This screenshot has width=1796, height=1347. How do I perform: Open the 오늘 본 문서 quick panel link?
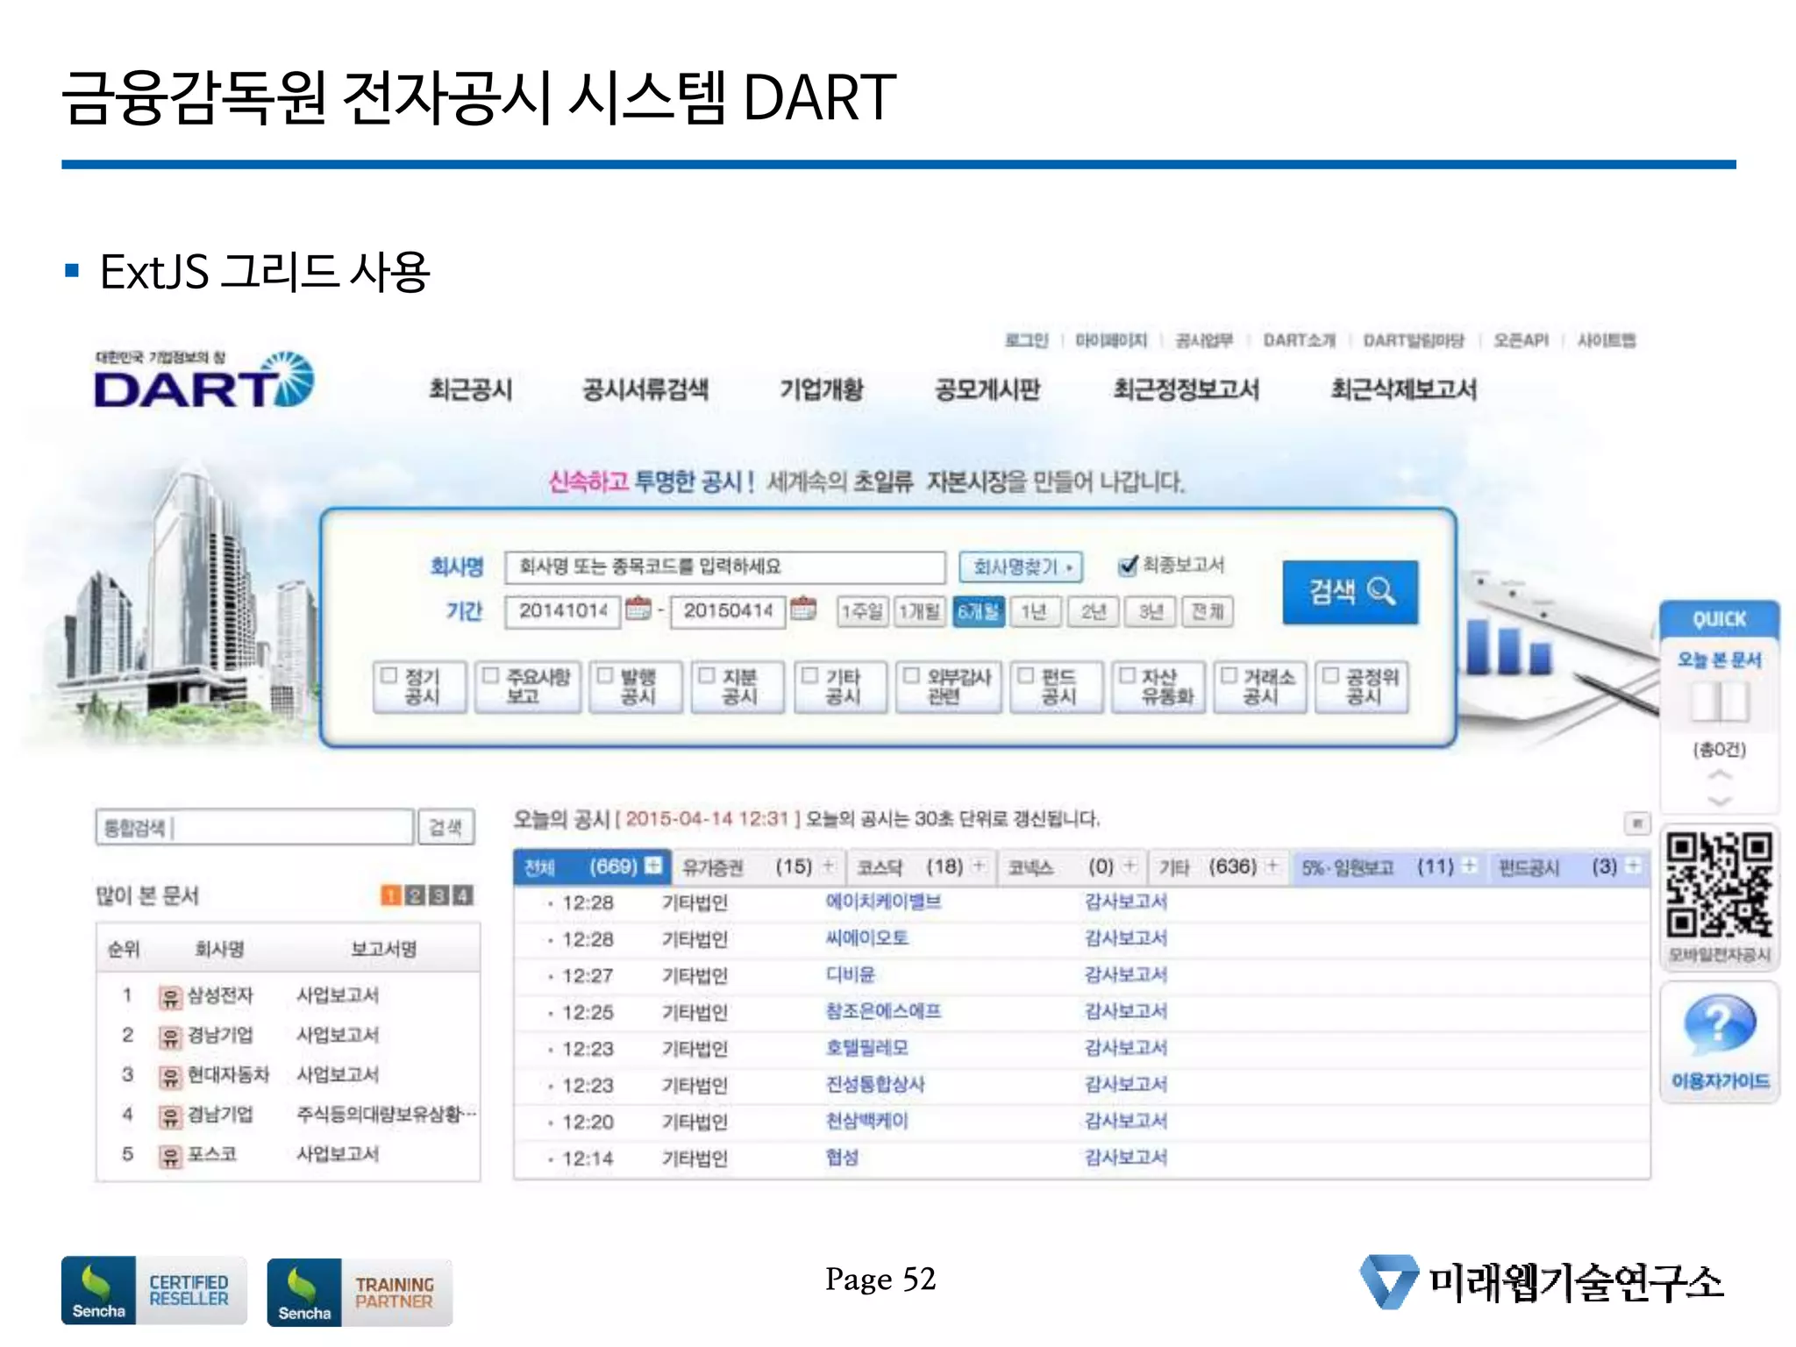click(x=1719, y=659)
